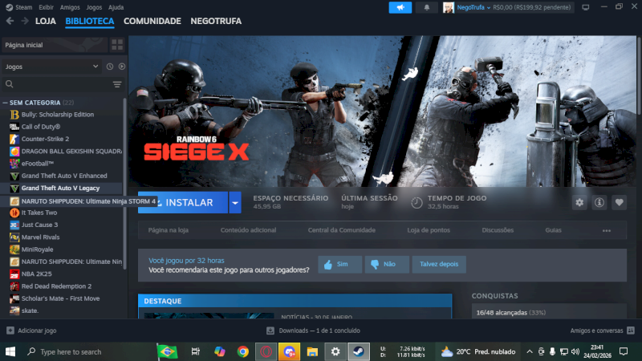Open Loja de pontos link
Screen dimensions: 642x361
coord(429,230)
